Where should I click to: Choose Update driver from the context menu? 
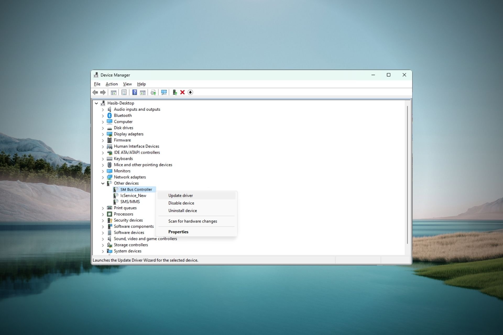coord(196,196)
